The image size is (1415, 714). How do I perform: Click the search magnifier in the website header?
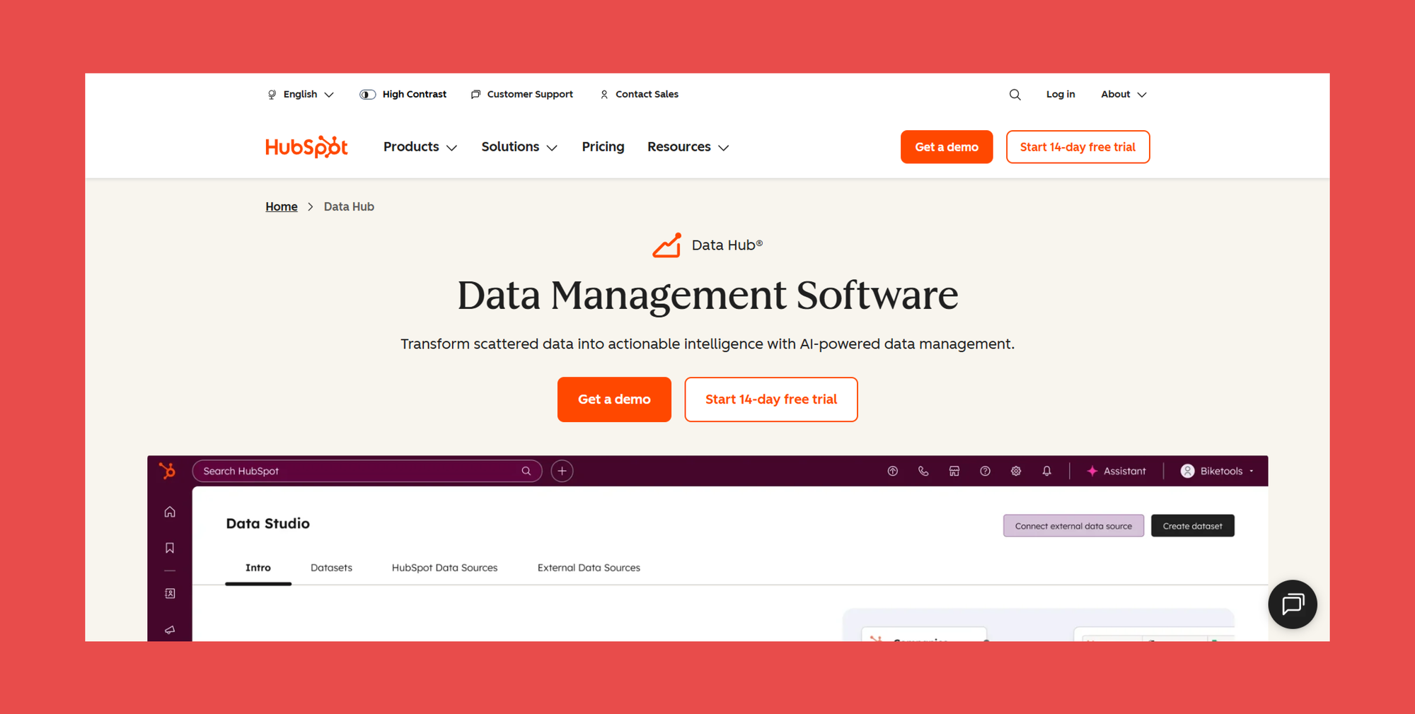click(1015, 94)
